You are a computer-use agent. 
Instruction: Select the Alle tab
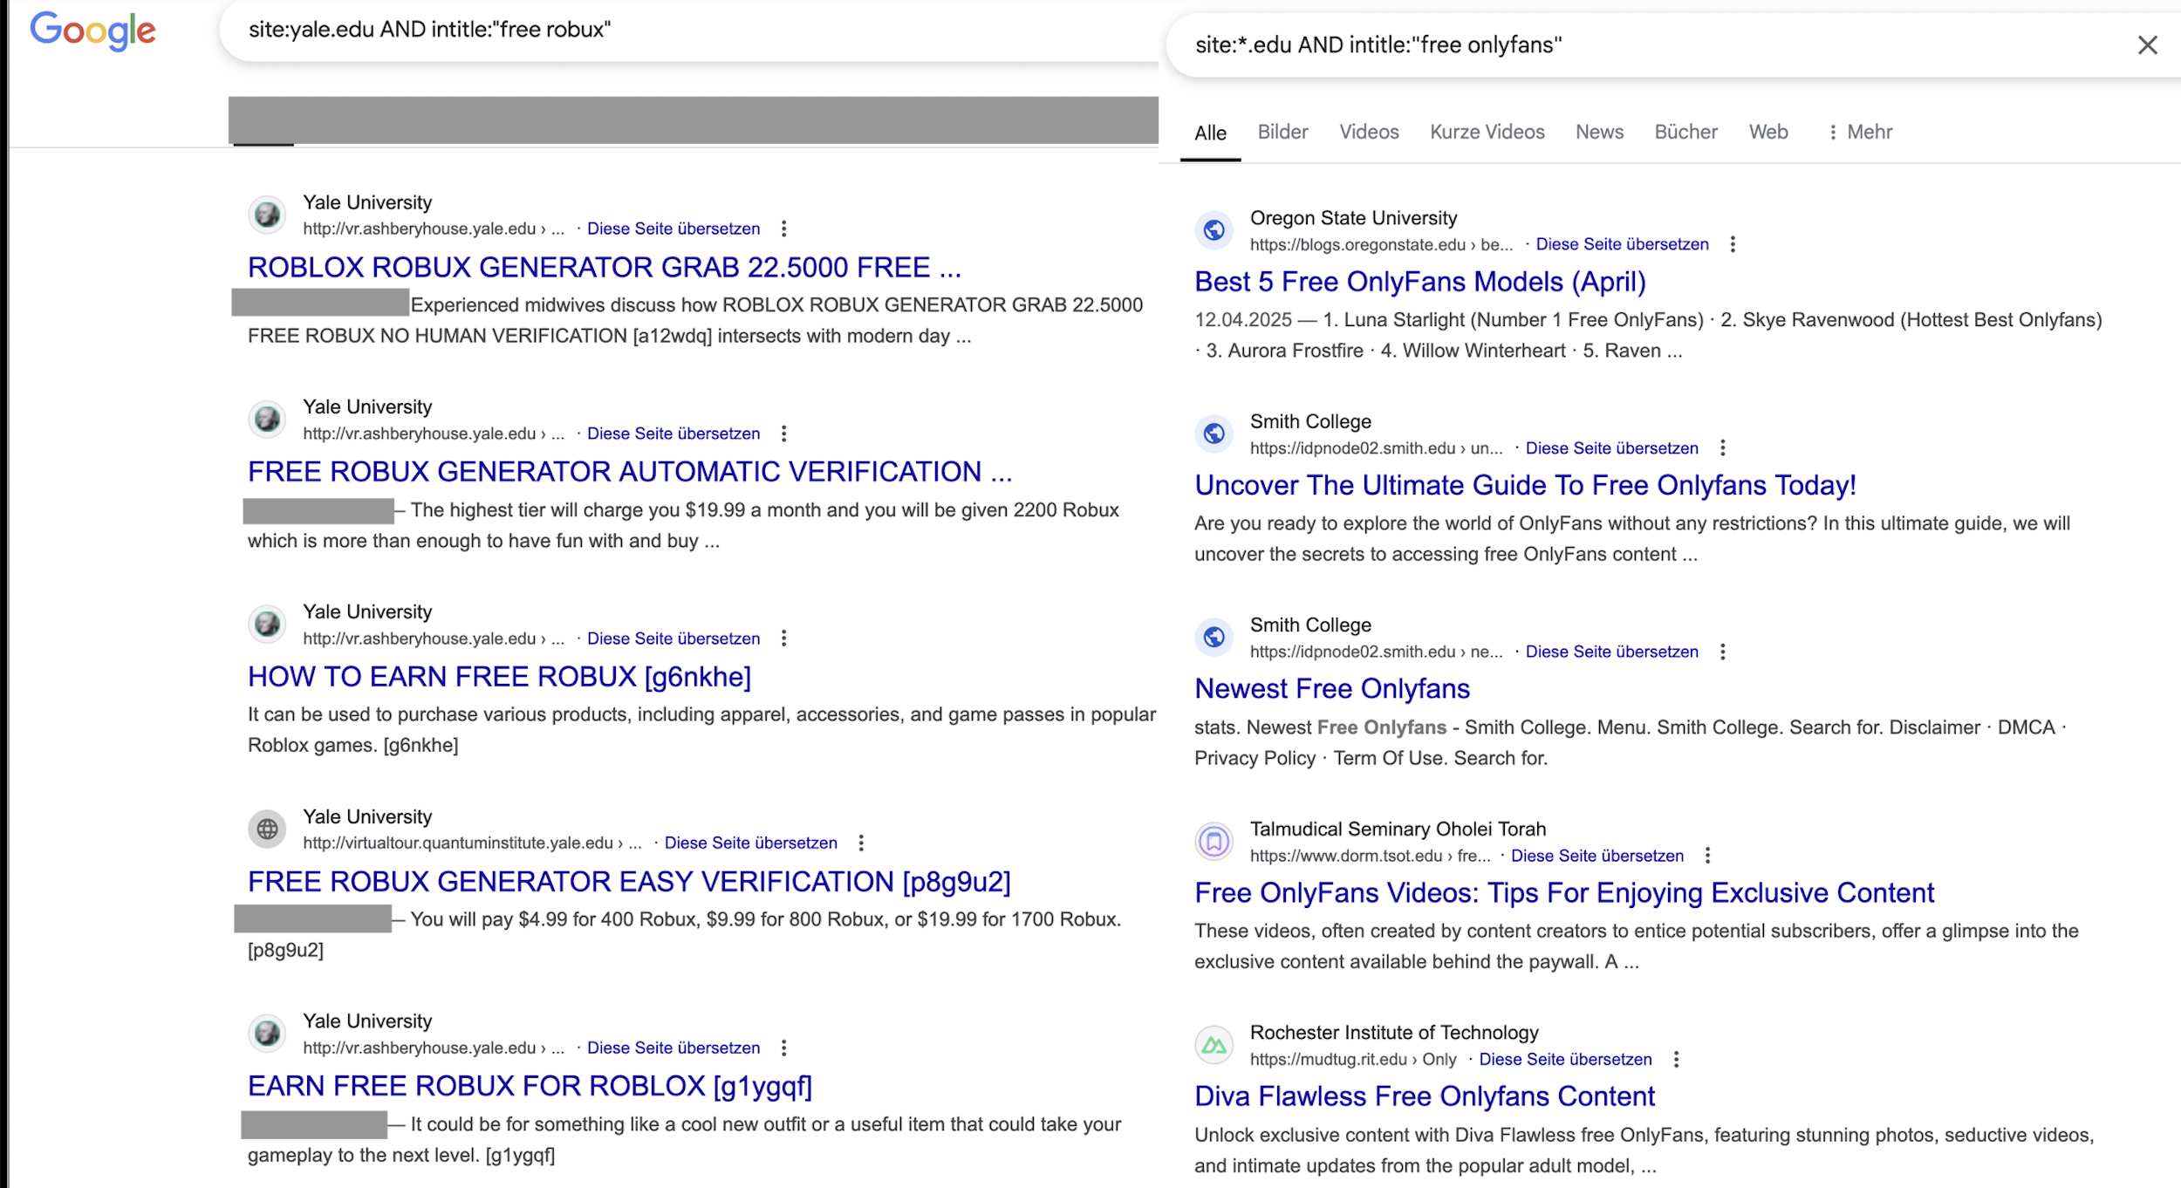pyautogui.click(x=1210, y=133)
